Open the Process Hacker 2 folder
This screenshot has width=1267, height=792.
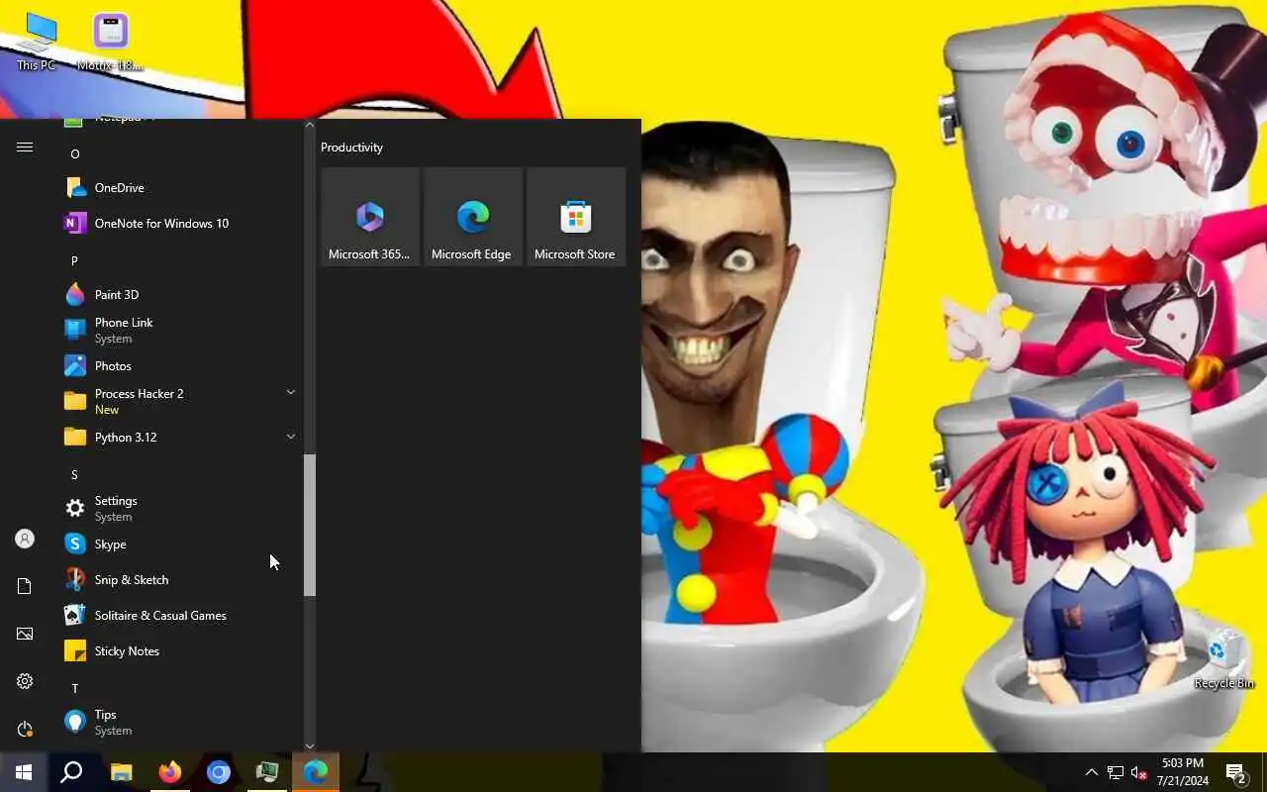click(x=178, y=401)
